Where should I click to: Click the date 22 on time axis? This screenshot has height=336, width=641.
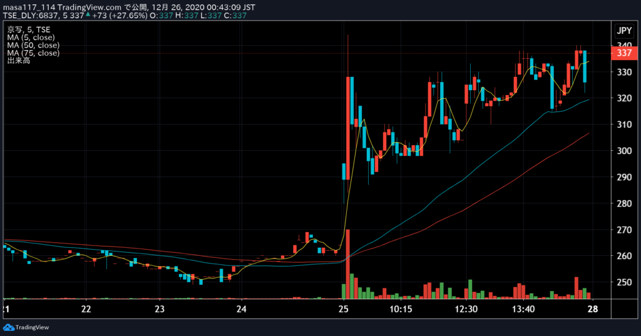click(86, 309)
